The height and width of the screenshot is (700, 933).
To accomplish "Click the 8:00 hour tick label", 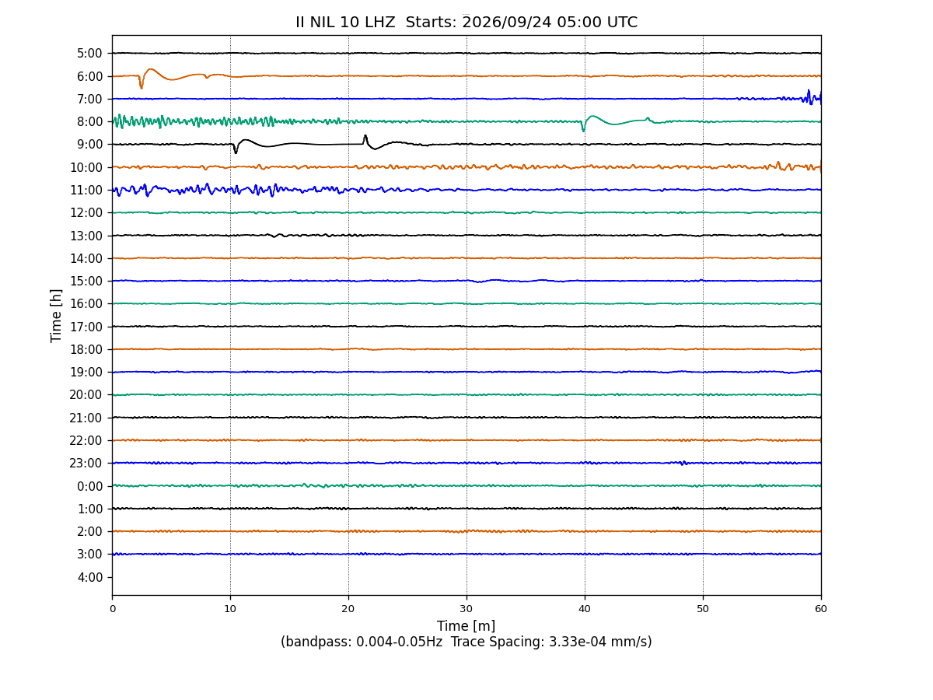I will 90,121.
